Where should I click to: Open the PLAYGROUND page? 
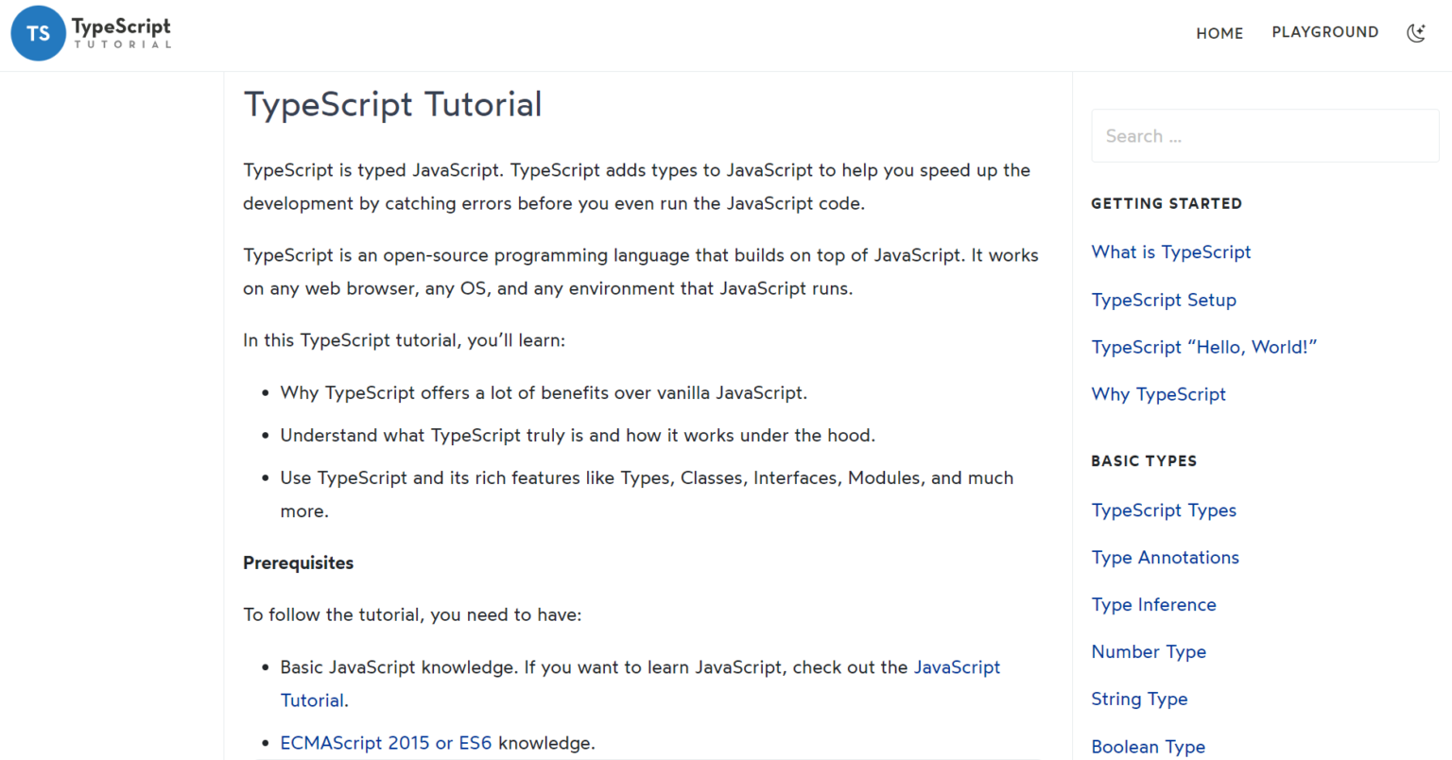click(x=1325, y=31)
